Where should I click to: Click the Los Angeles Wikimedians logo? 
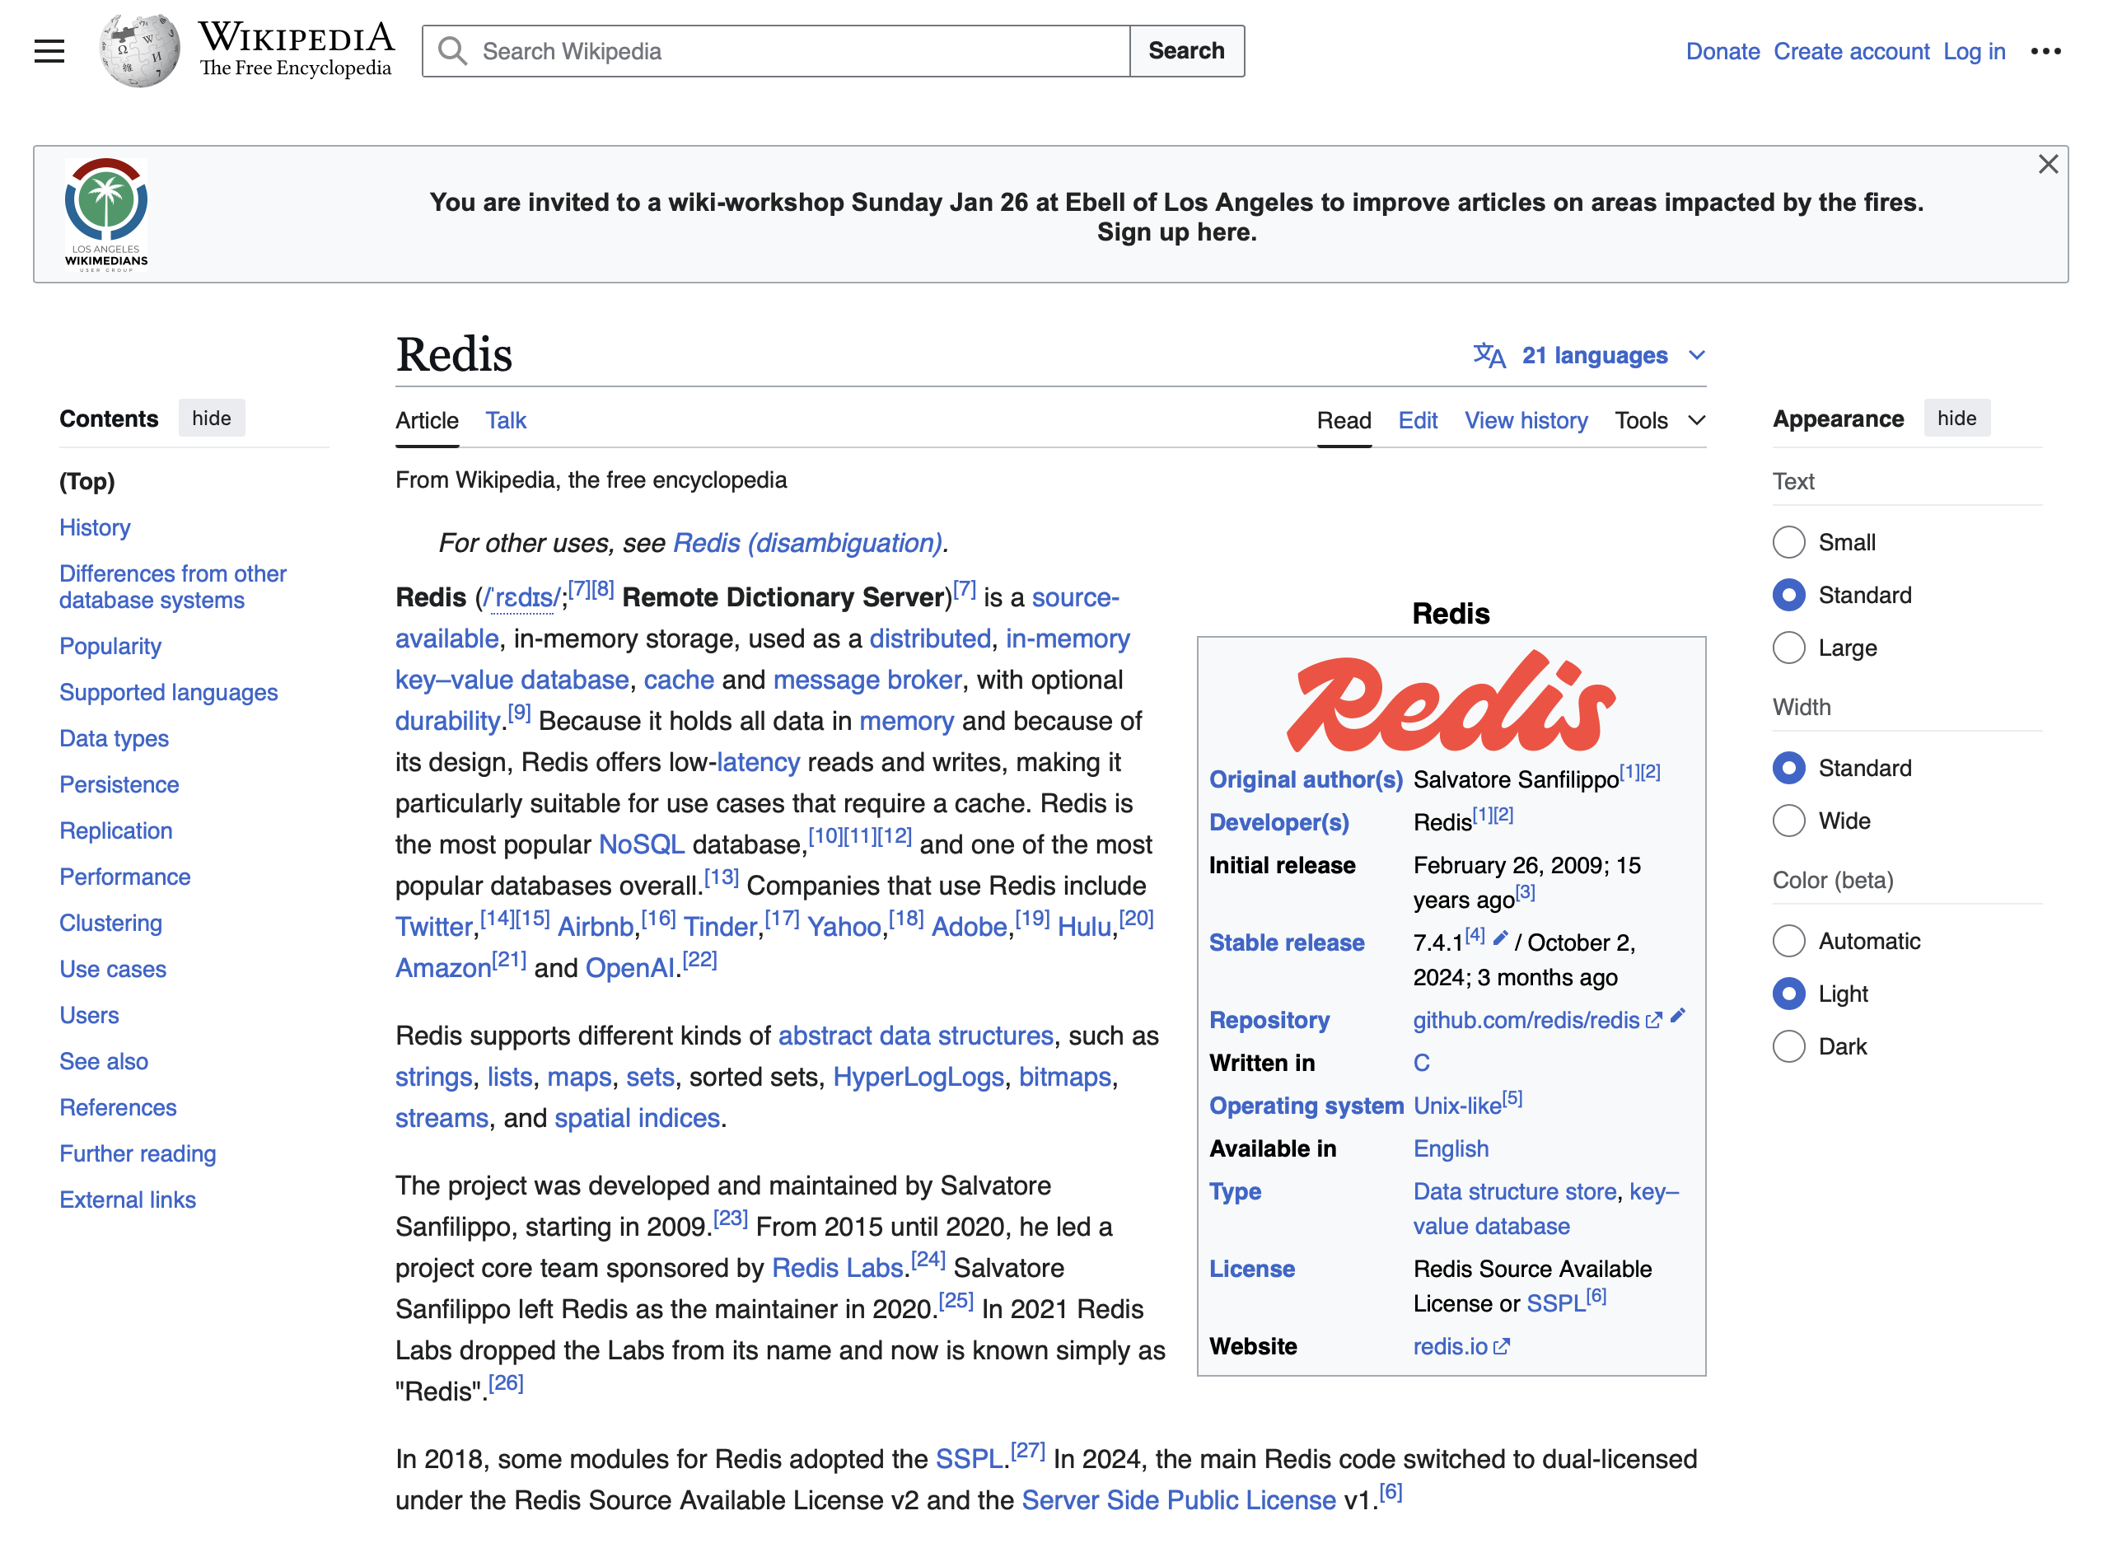[106, 215]
